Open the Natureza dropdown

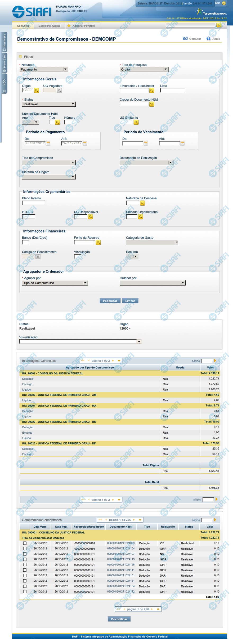point(44,69)
